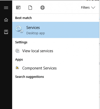Click the Settings category heading
This screenshot has height=109, width=100.
[21, 42]
